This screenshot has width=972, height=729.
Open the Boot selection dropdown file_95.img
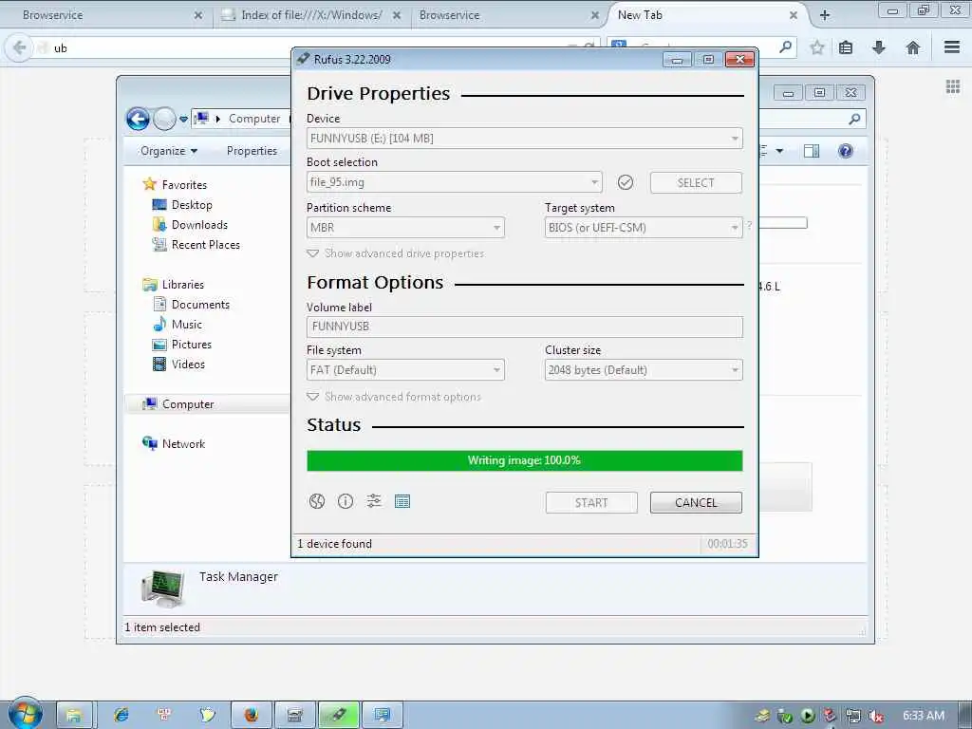[x=455, y=182]
